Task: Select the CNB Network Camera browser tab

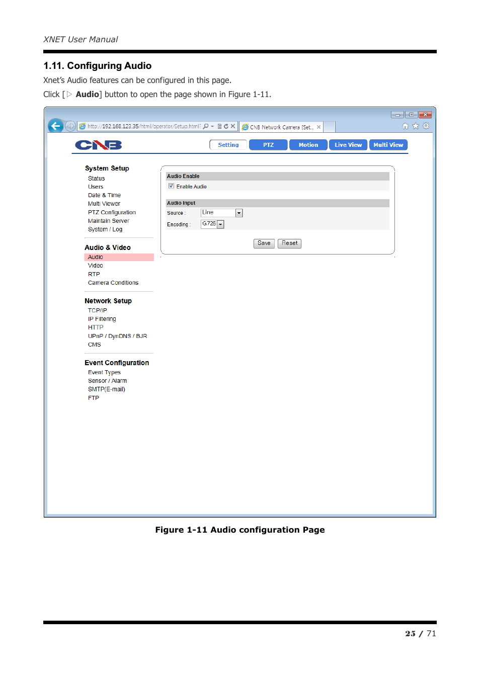Action: (282, 127)
